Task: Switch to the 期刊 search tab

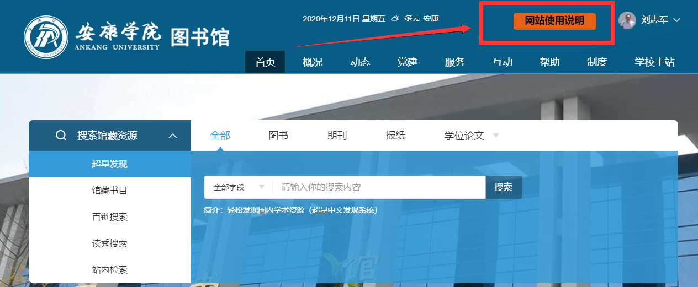Action: [337, 136]
